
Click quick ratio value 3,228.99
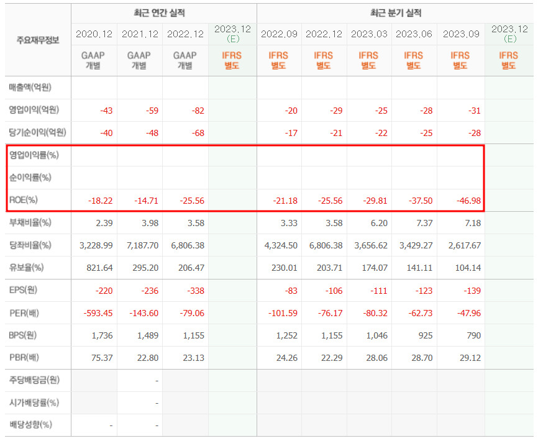[x=96, y=246]
